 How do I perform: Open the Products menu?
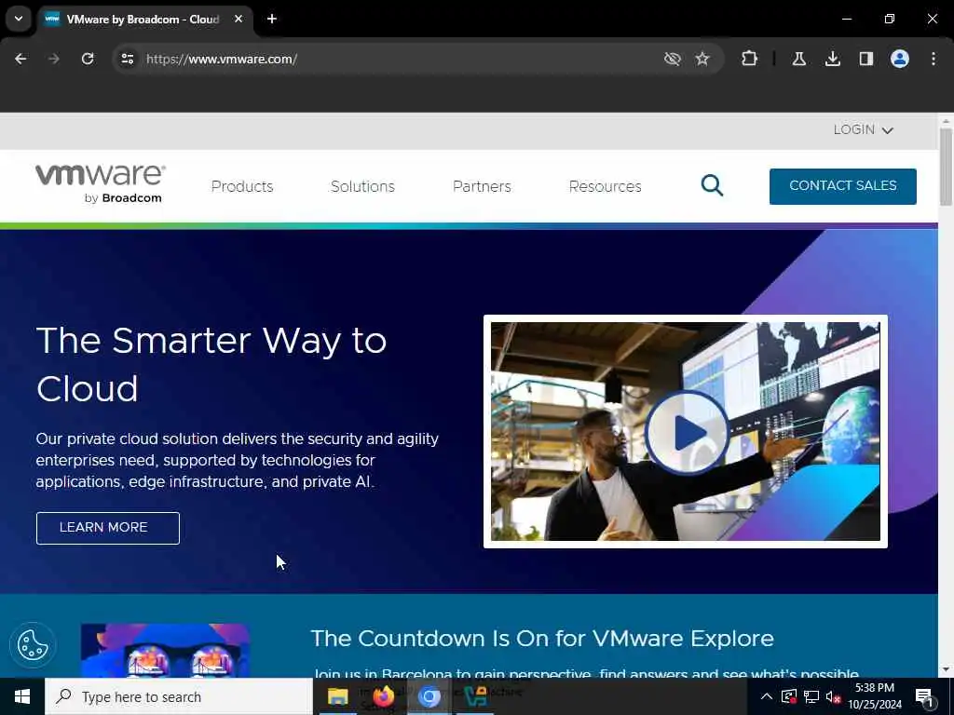click(x=242, y=186)
